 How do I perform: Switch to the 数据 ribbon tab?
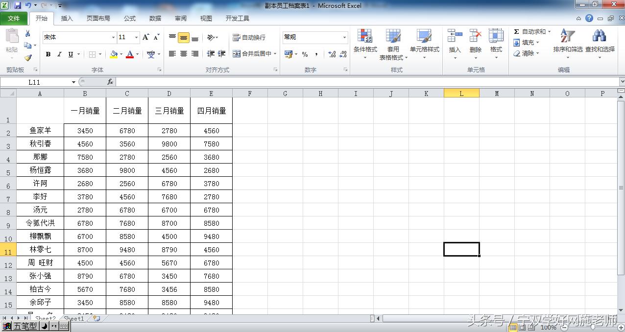coord(155,19)
